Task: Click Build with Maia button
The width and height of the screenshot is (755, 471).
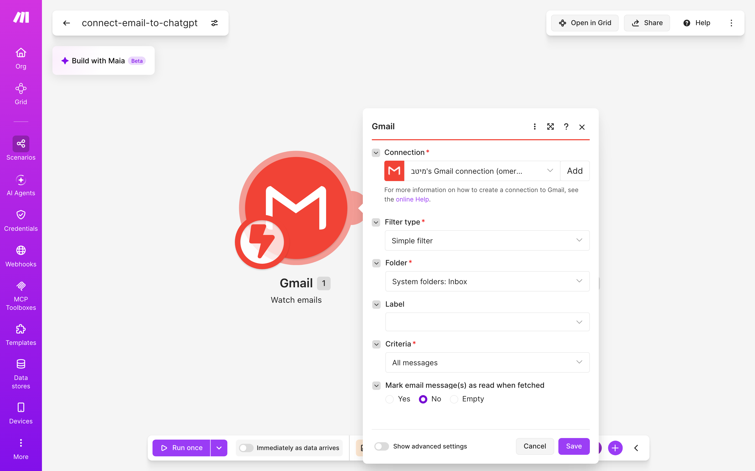Action: 103,60
